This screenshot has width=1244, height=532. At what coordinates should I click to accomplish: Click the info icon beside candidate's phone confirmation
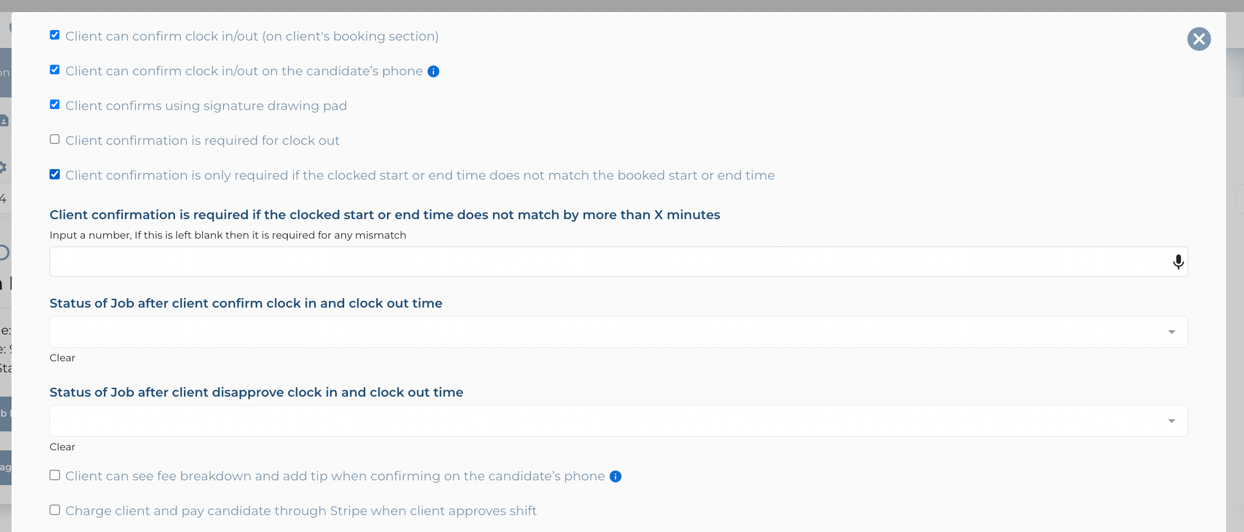tap(433, 72)
